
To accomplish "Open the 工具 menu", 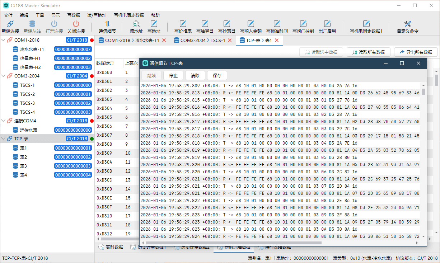I will click(x=39, y=15).
